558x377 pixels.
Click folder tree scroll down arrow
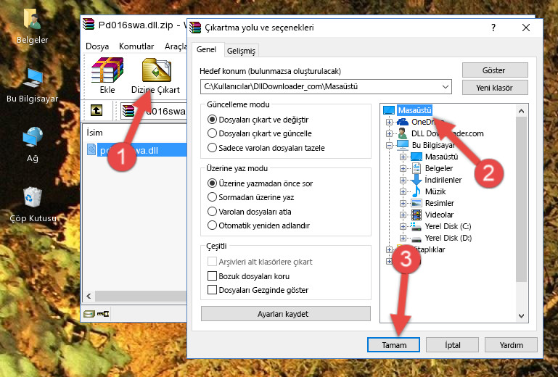coord(521,316)
